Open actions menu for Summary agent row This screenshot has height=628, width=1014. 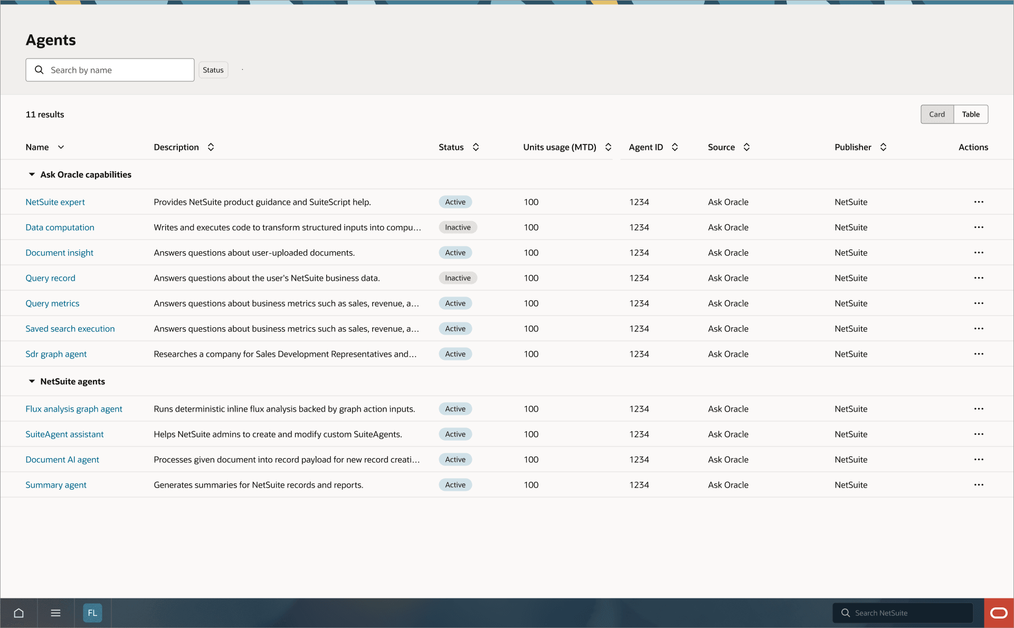click(x=979, y=484)
